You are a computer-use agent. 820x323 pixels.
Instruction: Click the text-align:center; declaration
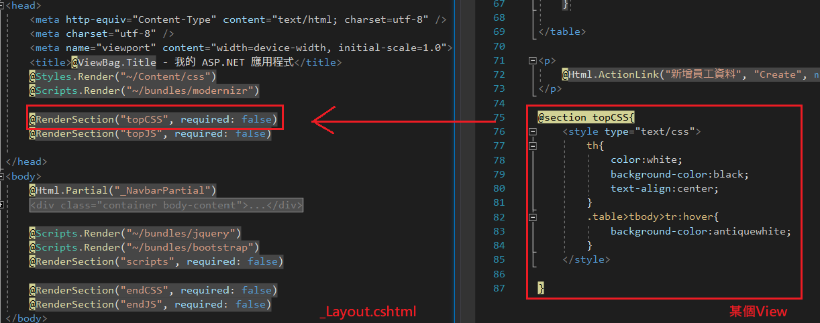[x=664, y=188]
